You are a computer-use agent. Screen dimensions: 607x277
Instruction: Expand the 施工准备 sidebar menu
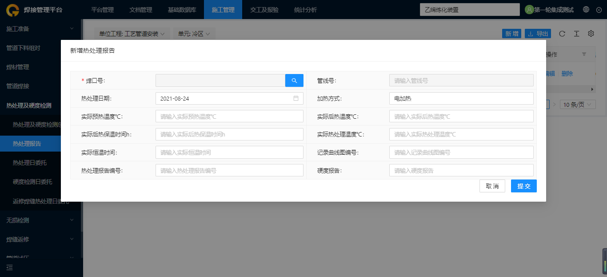[x=40, y=29]
